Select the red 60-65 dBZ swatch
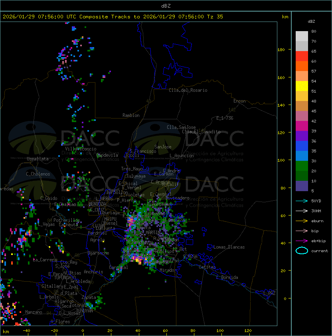The width and height of the screenshot is (332, 336). click(302, 56)
